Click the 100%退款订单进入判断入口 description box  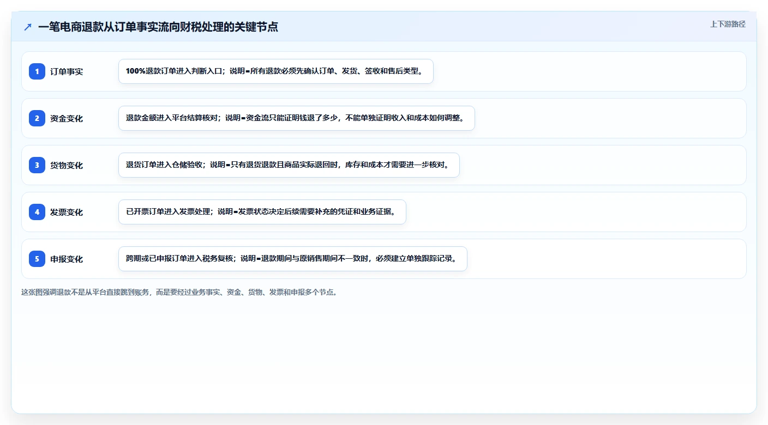(x=276, y=71)
